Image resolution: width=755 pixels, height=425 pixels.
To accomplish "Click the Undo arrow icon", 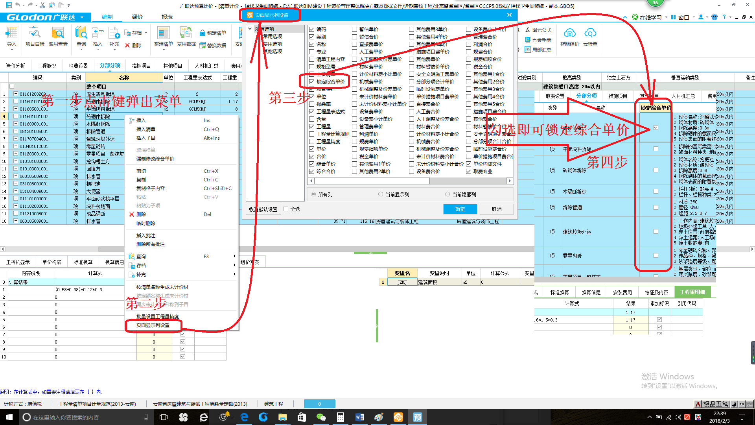I will click(18, 5).
